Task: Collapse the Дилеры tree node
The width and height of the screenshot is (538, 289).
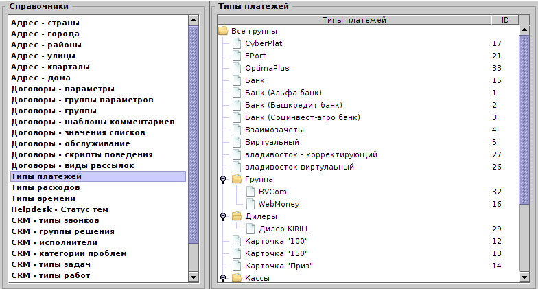Action: pos(223,216)
